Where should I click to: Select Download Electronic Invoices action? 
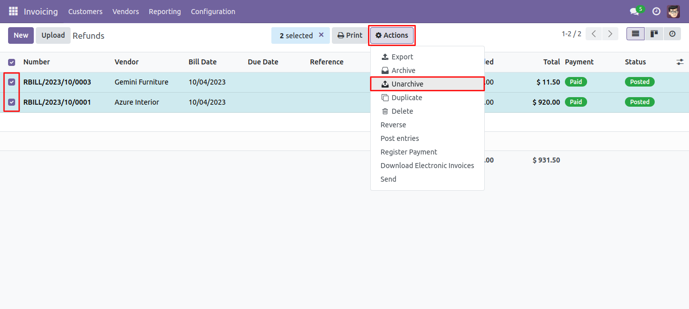[x=427, y=166]
